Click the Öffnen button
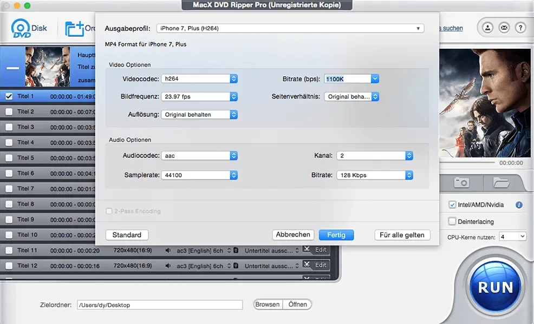The height and width of the screenshot is (324, 534). point(297,305)
